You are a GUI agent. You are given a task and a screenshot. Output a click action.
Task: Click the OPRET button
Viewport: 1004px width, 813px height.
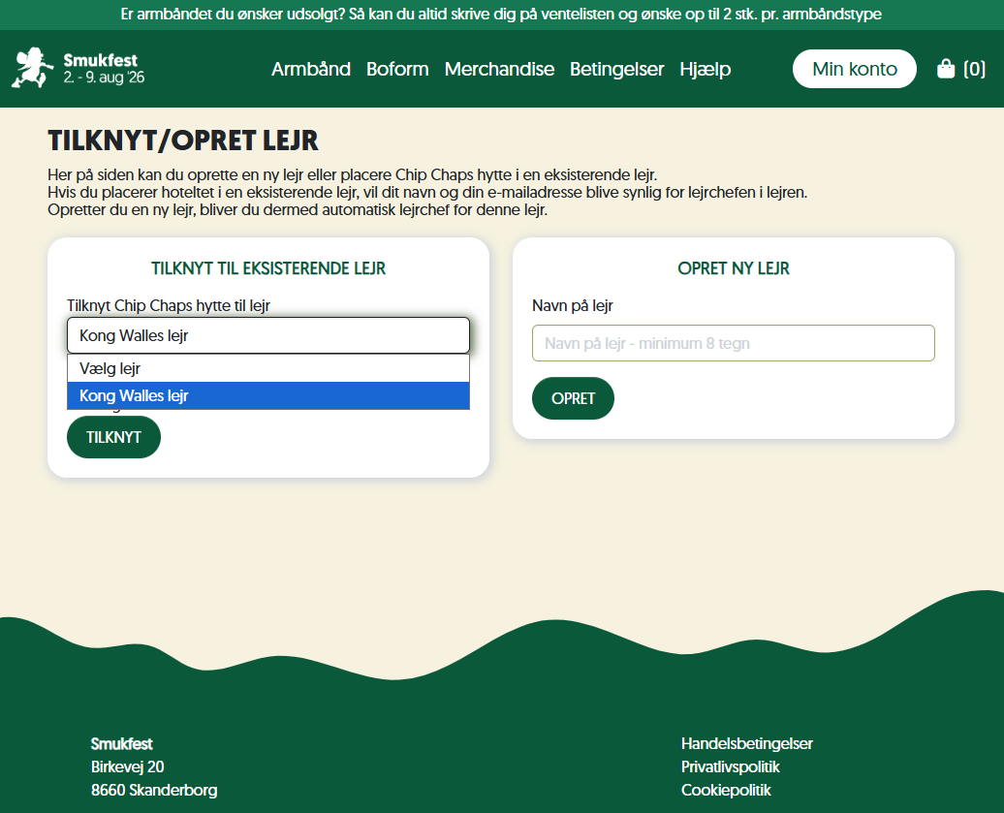point(573,398)
